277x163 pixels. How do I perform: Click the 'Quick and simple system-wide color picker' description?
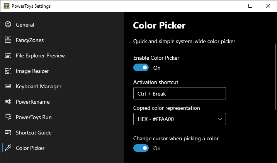184,41
